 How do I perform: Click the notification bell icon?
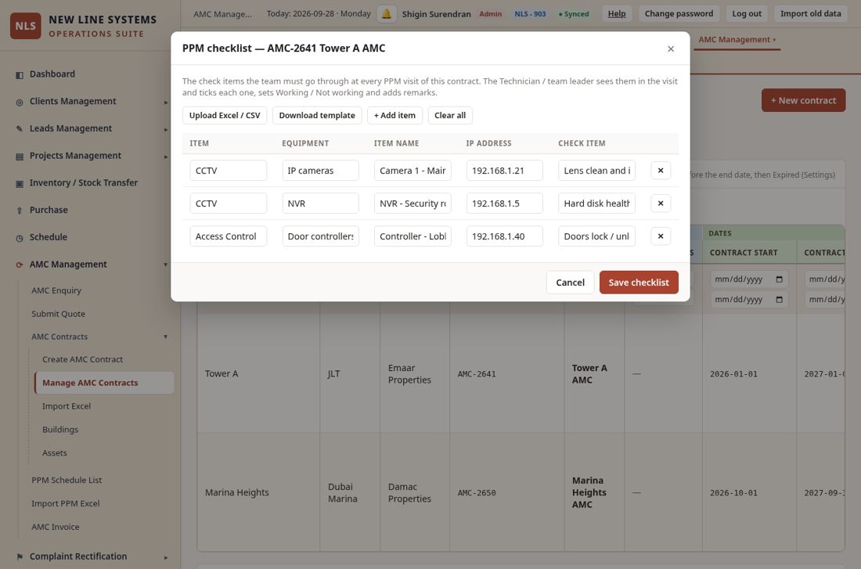click(387, 14)
